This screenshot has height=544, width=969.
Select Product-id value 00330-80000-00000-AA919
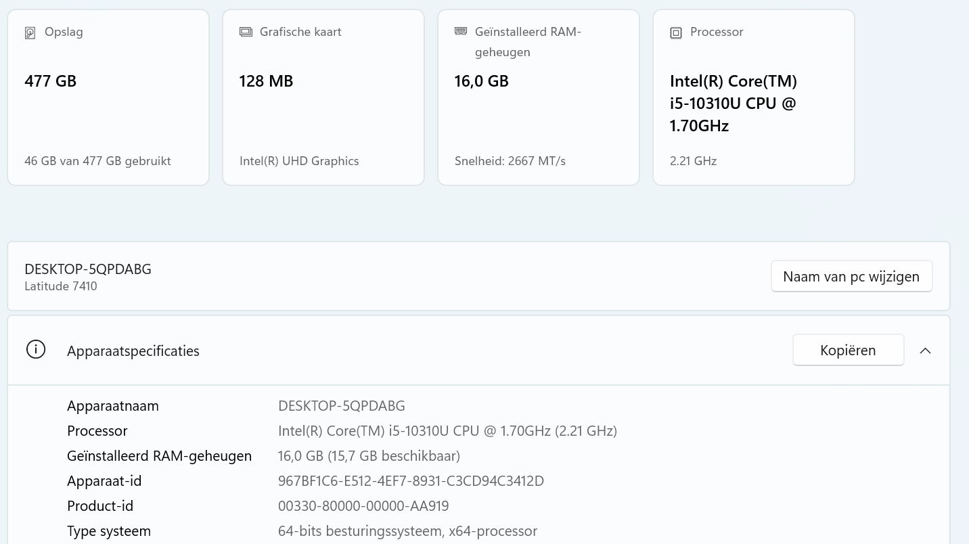pyautogui.click(x=363, y=506)
